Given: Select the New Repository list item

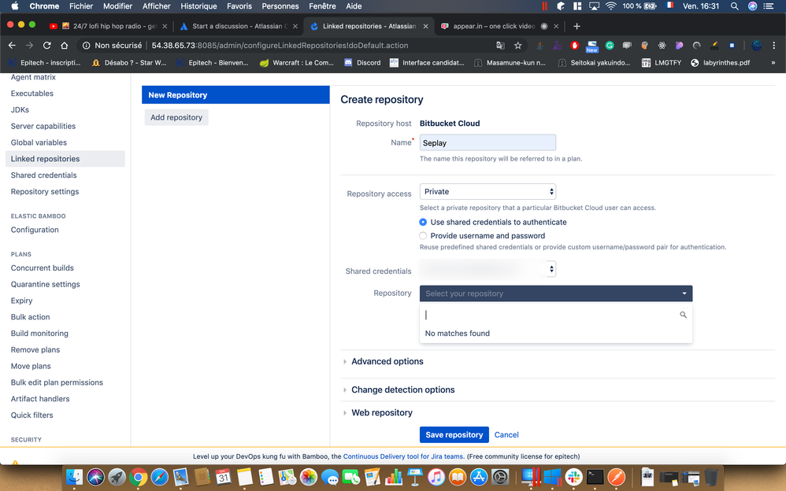Looking at the screenshot, I should [235, 94].
